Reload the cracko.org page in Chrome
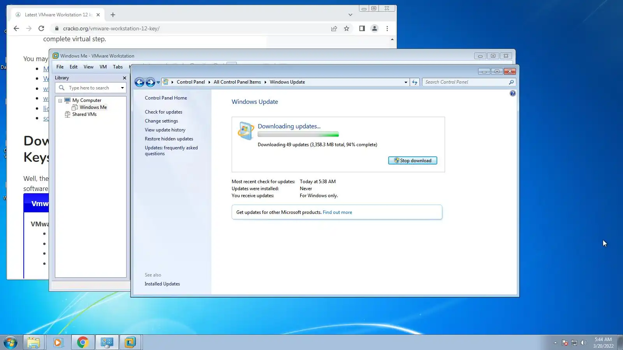The width and height of the screenshot is (623, 350). point(41,28)
